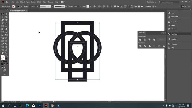Image resolution: width=192 pixels, height=108 pixels.
Task: Click Merge in Pathfinders row
Action: coord(150,46)
